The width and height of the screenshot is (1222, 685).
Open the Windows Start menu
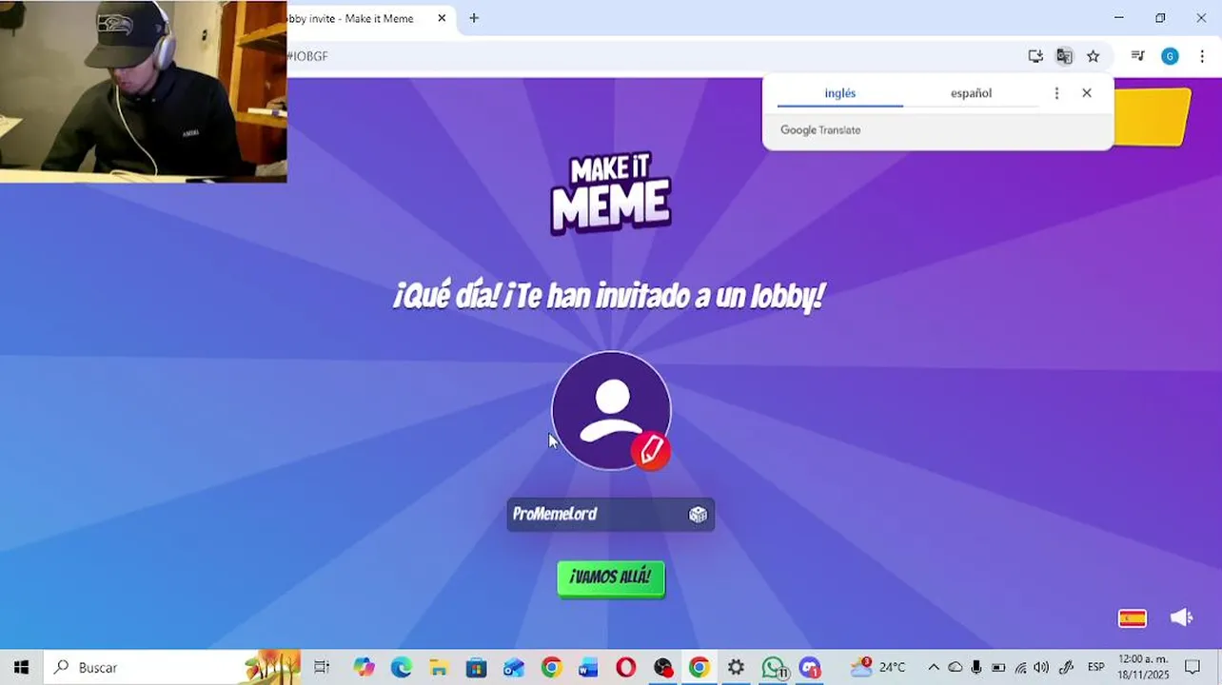coord(21,667)
